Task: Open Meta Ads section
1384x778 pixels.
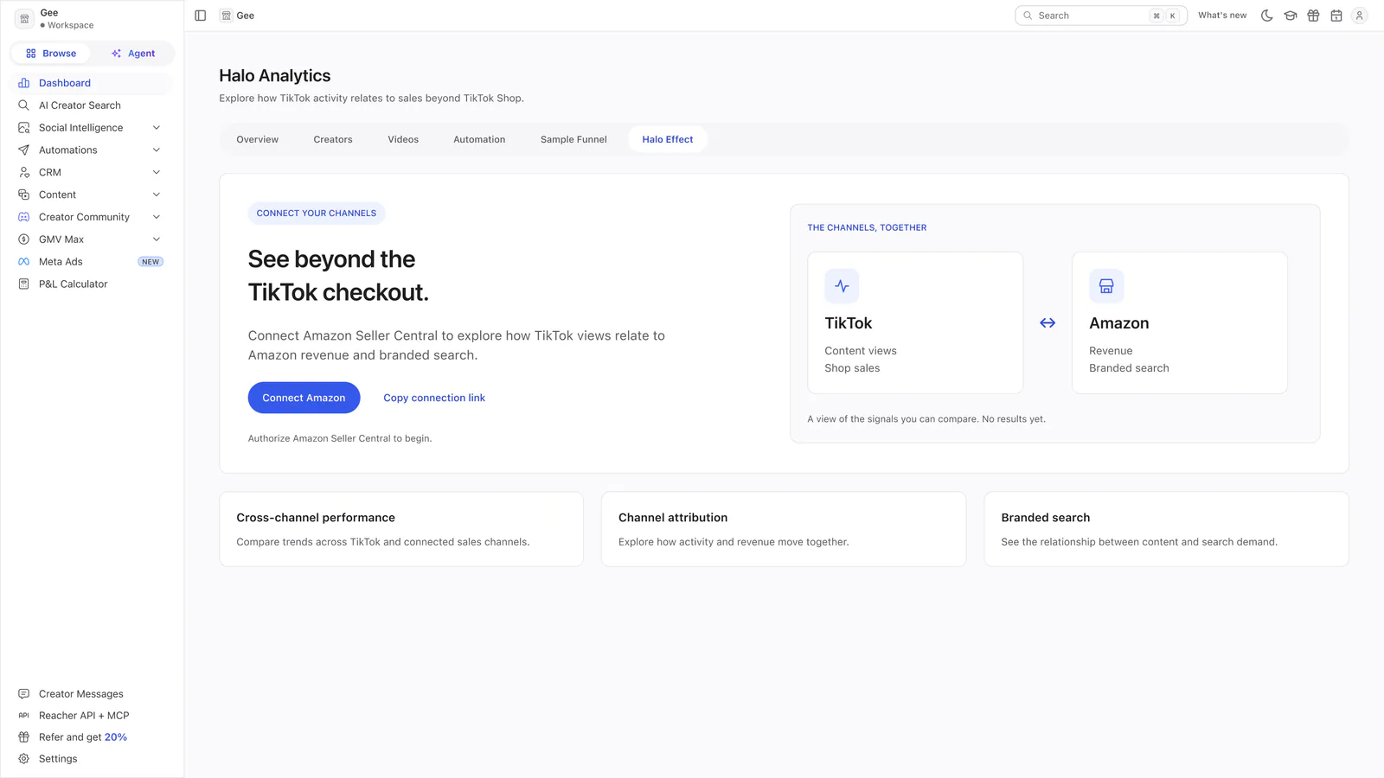Action: pos(92,262)
